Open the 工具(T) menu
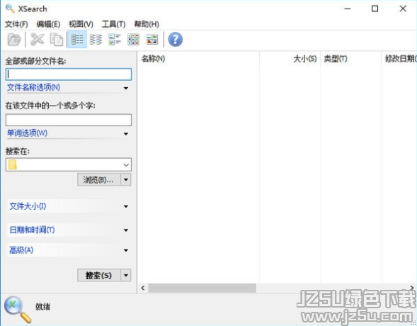Screen dimensions: 417x326 click(x=113, y=24)
